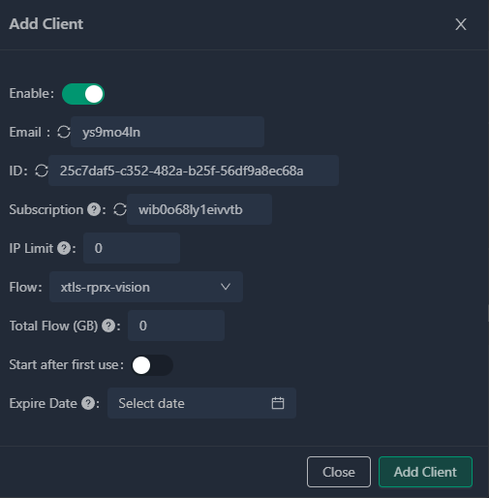Click the Select date field
Viewport: 489px width, 498px height.
click(201, 403)
